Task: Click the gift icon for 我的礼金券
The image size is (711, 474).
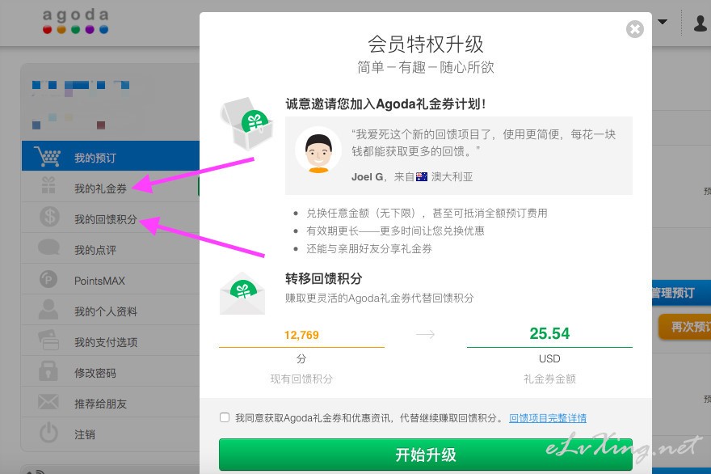Action: tap(48, 186)
